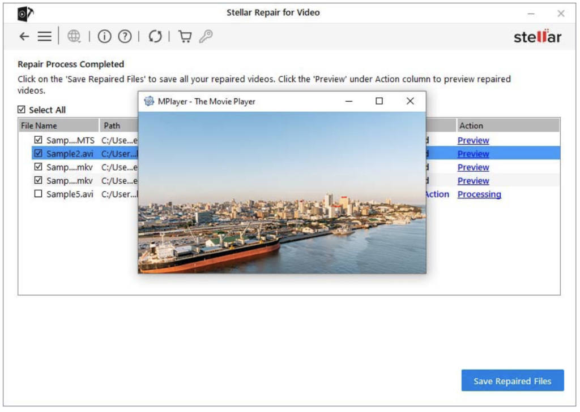Viewport: 580px width, 412px height.
Task: Click the globe language icon
Action: (x=74, y=37)
